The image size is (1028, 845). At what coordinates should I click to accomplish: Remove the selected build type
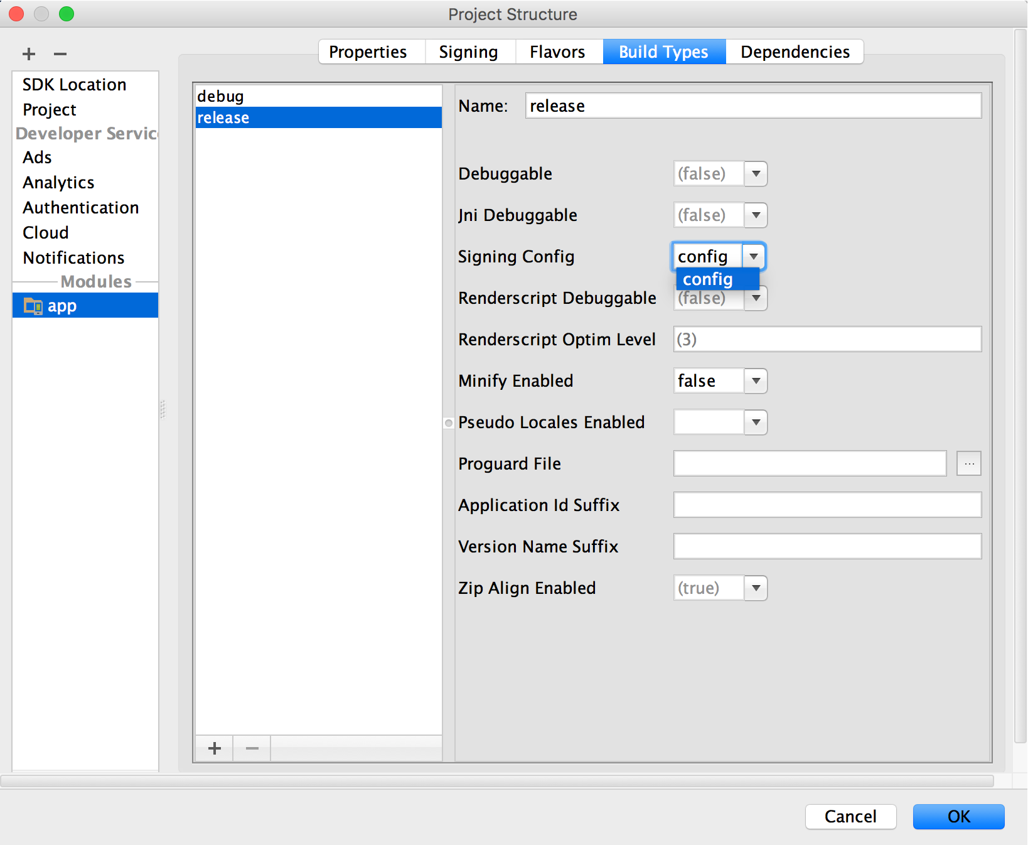[252, 748]
